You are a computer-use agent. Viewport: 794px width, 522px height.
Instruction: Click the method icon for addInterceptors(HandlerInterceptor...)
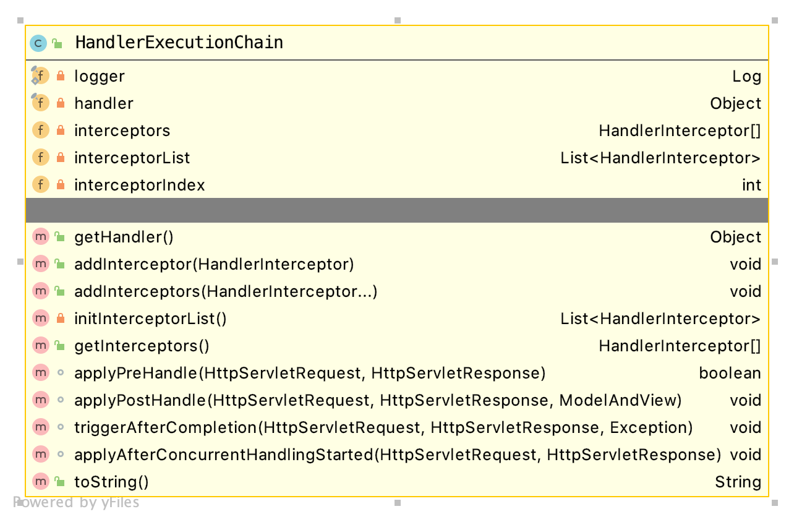pyautogui.click(x=40, y=291)
